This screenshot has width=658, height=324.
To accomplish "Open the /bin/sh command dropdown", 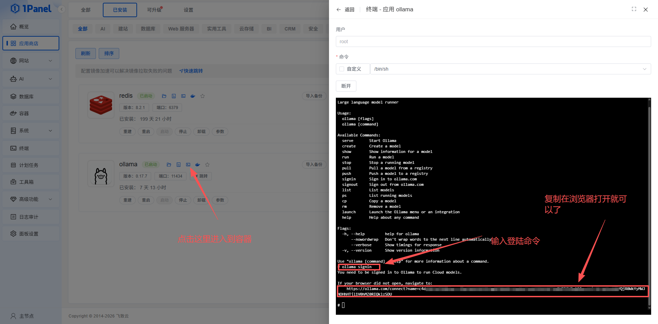I will click(x=510, y=69).
